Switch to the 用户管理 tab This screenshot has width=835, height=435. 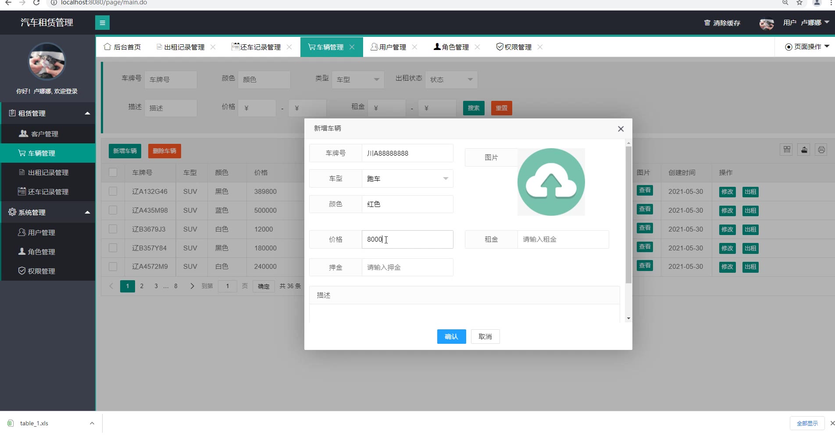[389, 47]
